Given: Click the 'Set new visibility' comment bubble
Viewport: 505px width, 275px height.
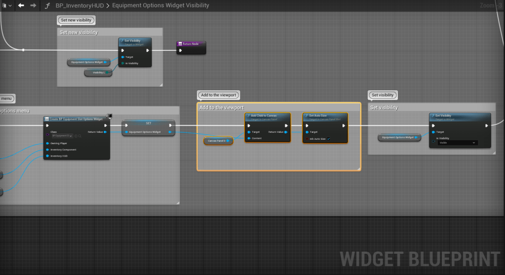Looking at the screenshot, I should (76, 20).
